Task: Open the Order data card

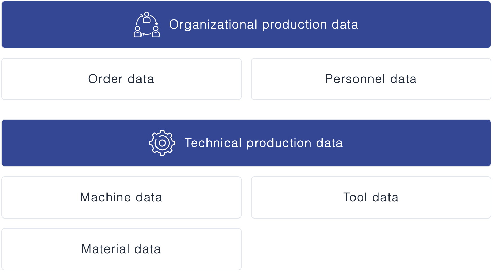Action: pyautogui.click(x=121, y=79)
